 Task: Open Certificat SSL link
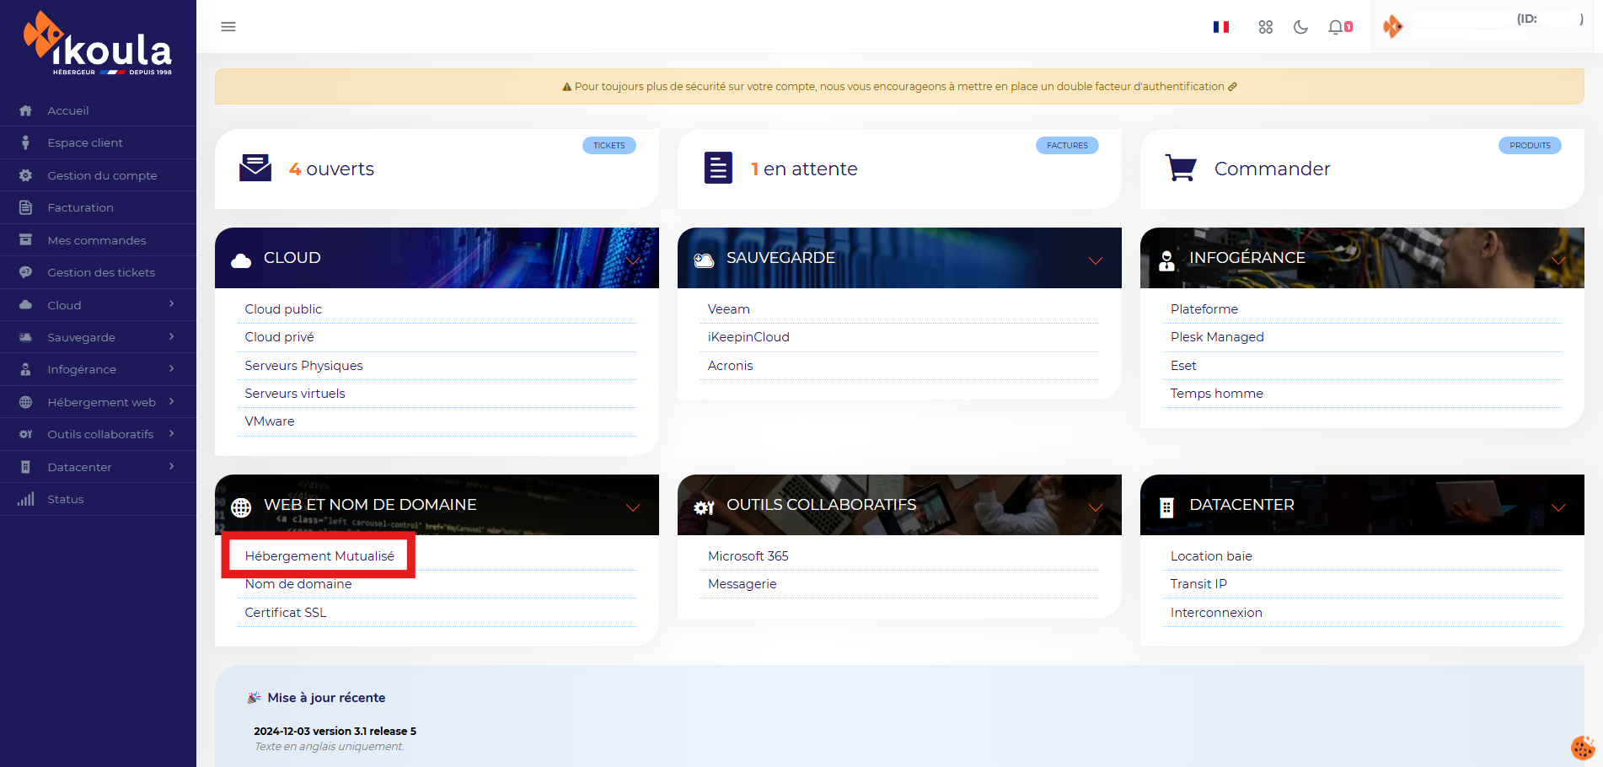(x=286, y=613)
